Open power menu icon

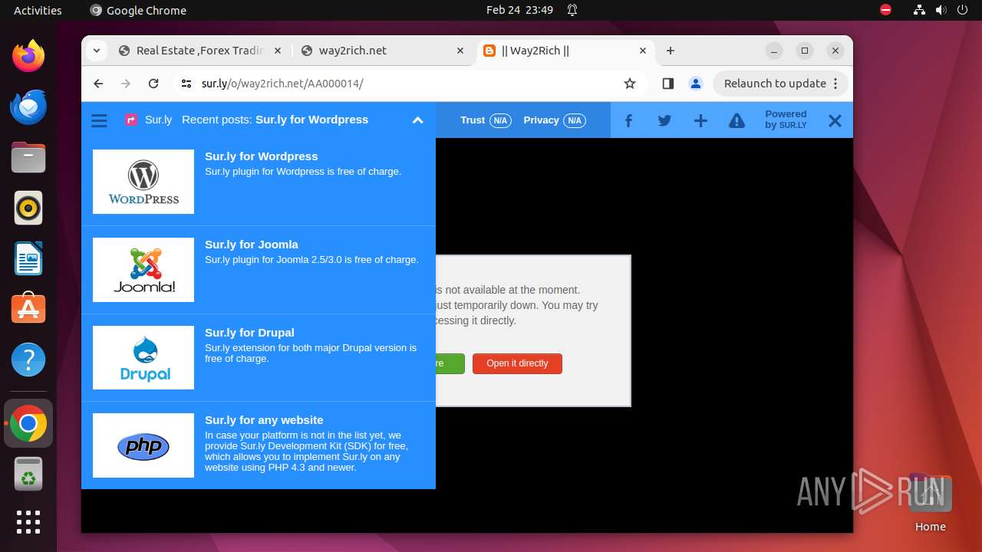(x=962, y=10)
